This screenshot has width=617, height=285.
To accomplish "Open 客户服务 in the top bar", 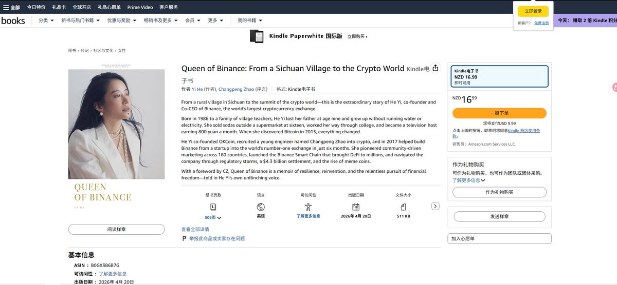I will tap(169, 7).
